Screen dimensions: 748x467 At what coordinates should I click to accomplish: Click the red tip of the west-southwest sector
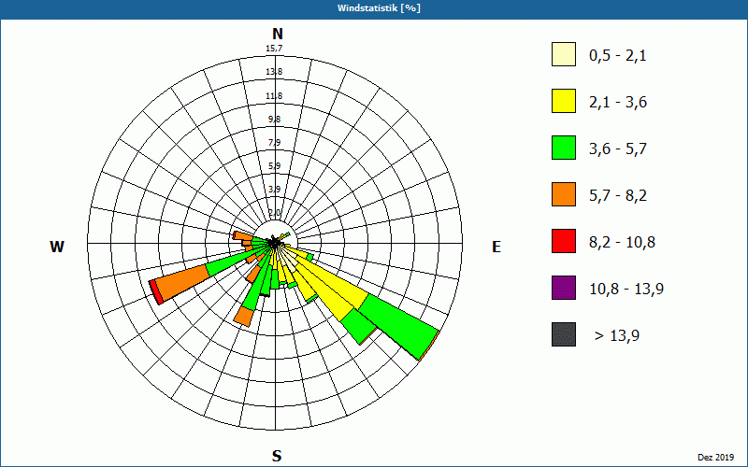click(x=156, y=292)
